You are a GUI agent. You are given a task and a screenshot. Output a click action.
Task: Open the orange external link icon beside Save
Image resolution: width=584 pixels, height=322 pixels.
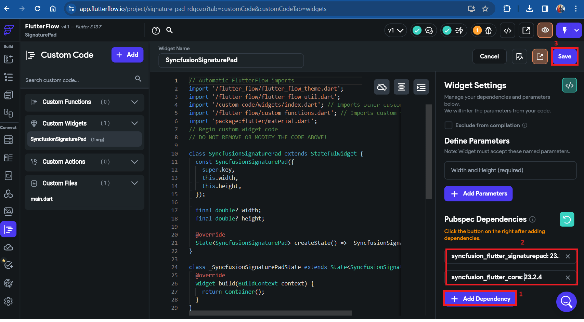point(540,56)
